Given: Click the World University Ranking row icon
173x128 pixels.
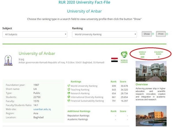Looking at the screenshot, I should point(69,86).
